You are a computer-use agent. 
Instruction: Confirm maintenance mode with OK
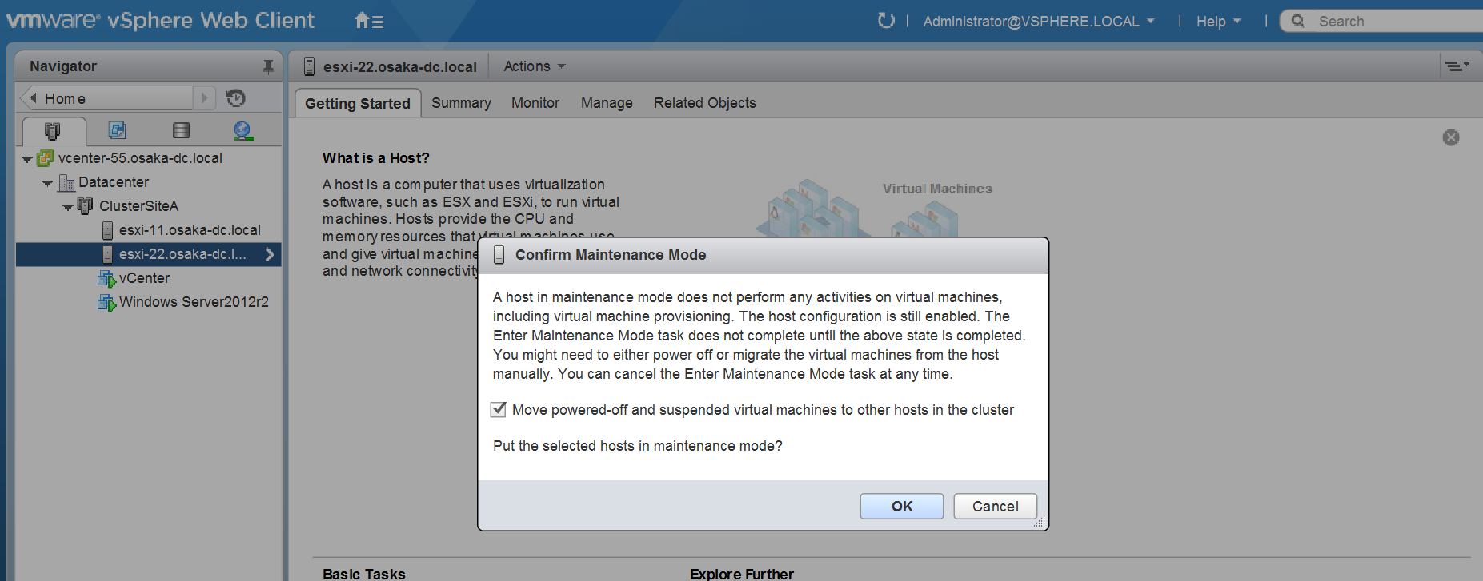click(x=901, y=507)
